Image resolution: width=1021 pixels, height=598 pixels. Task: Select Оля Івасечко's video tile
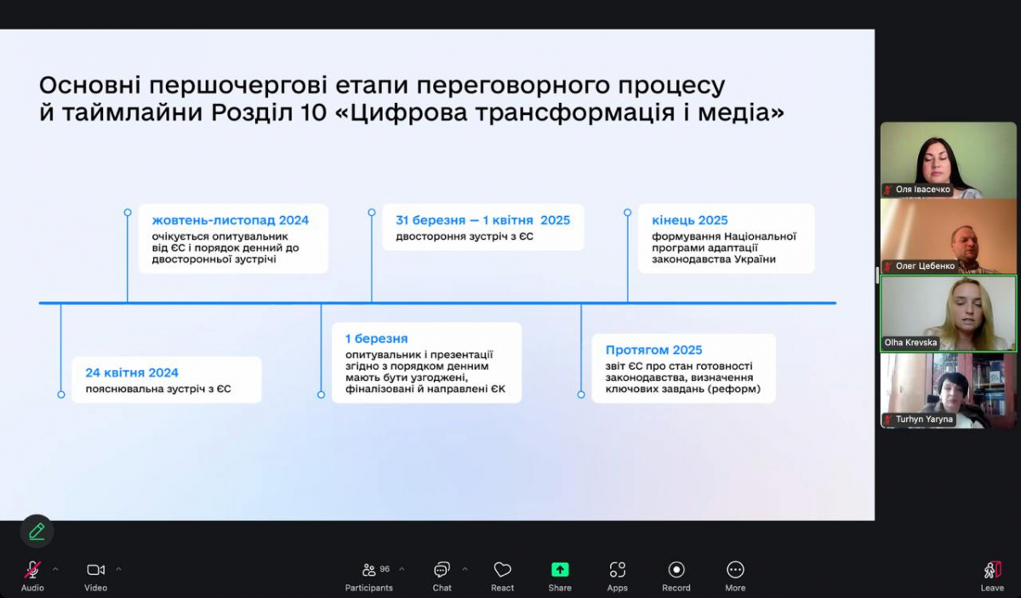click(x=948, y=160)
